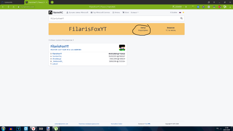The height and width of the screenshot is (131, 233).
Task: Reload the page with refresh icon
Action: pos(13,7)
